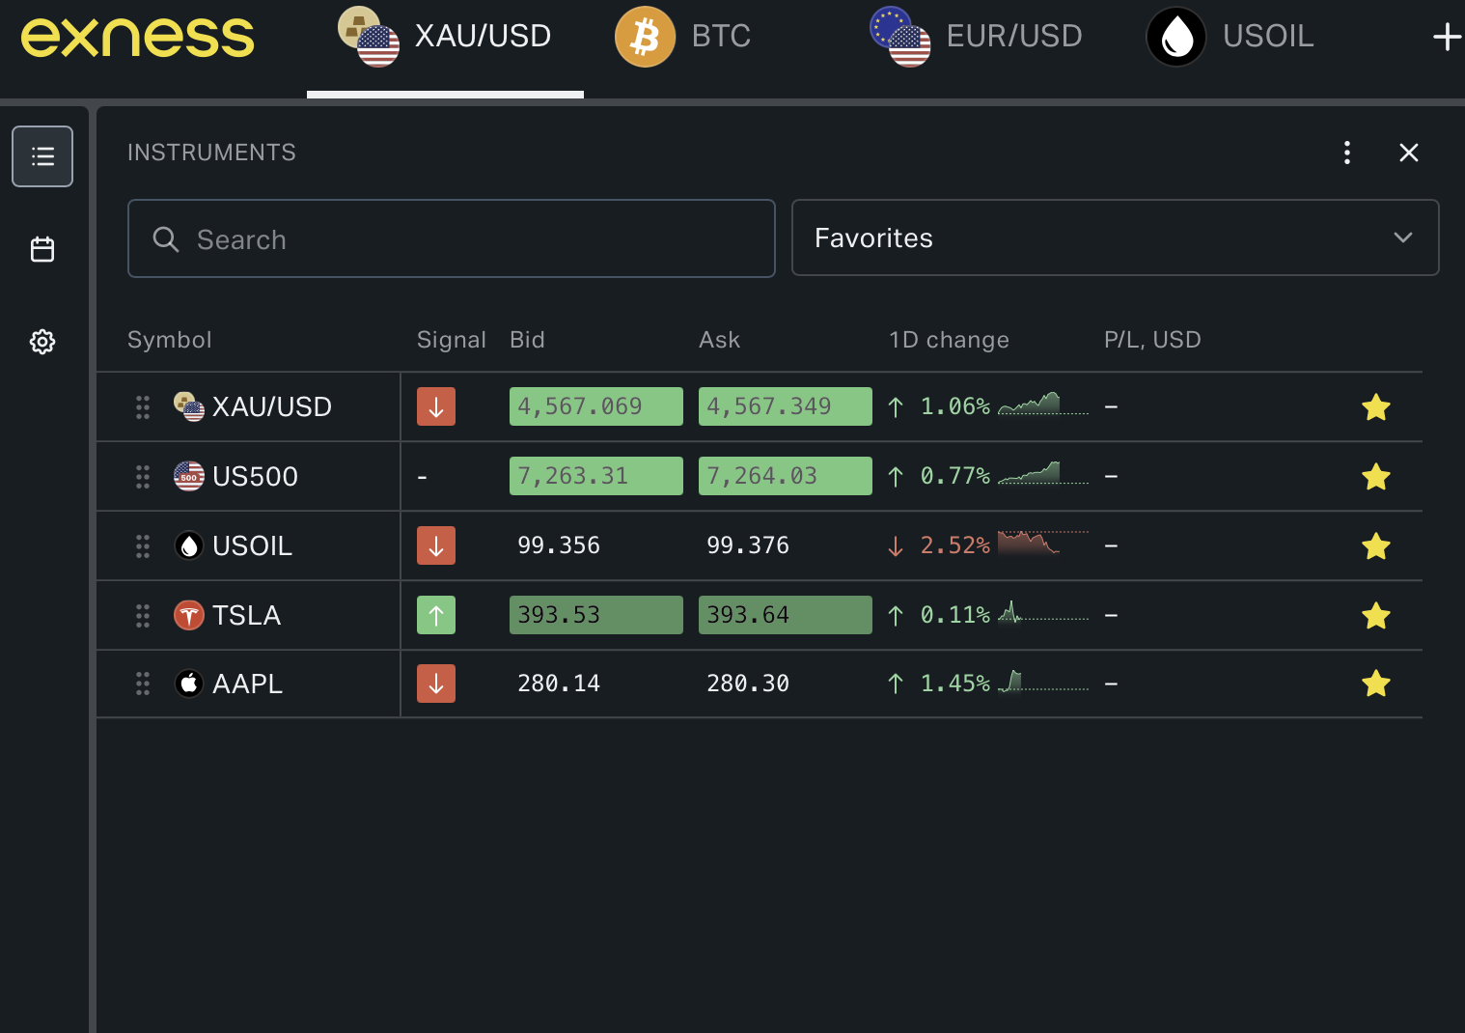This screenshot has width=1465, height=1033.
Task: Click XAU/USD 1.06% daily change
Action: 939,406
